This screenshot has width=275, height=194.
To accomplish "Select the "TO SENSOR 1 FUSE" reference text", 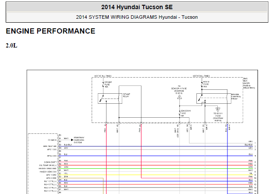I will [179, 90].
